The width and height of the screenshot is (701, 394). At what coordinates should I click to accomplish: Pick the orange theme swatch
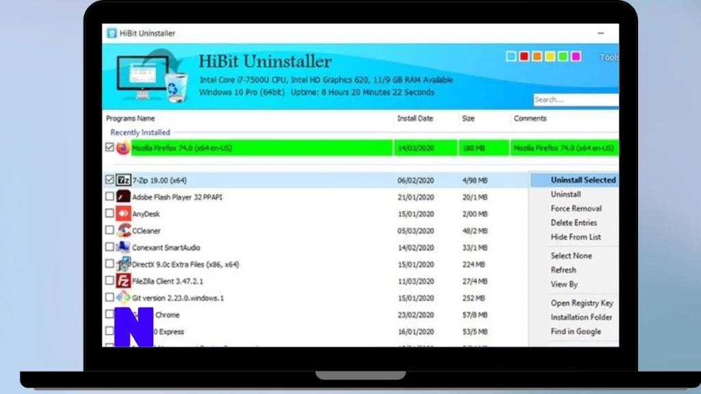(537, 56)
